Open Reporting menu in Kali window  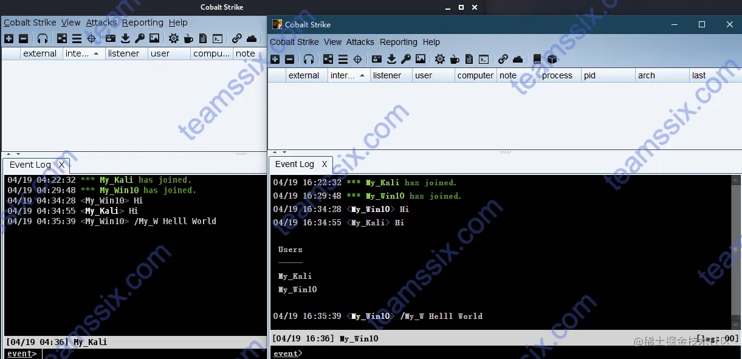pos(143,22)
